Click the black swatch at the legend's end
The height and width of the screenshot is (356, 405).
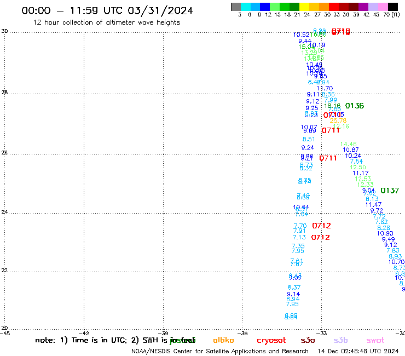(x=392, y=7)
